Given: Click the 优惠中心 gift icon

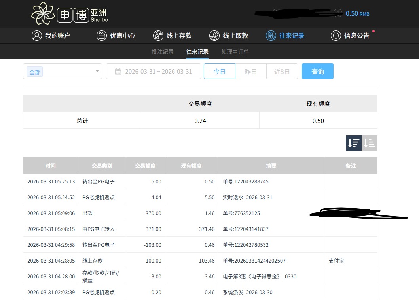Looking at the screenshot, I should [102, 36].
